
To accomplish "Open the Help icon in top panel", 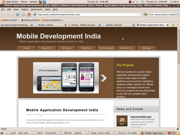I will [x=44, y=2].
